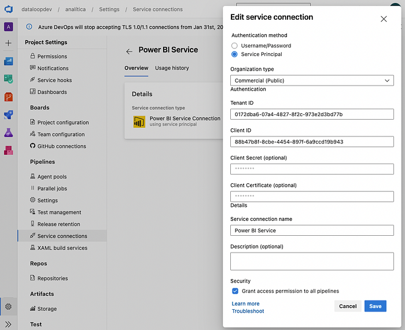Click Settings in the breadcrumb
Image resolution: width=405 pixels, height=330 pixels.
point(109,9)
